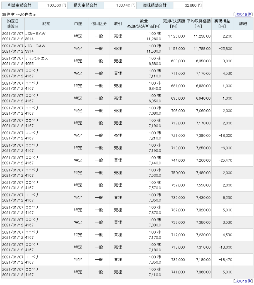
Task: Open the bottom 次の19件 next-page link
Action: pos(243,281)
